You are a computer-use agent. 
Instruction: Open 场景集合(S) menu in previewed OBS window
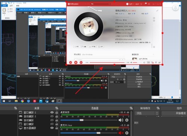click(x=52, y=13)
